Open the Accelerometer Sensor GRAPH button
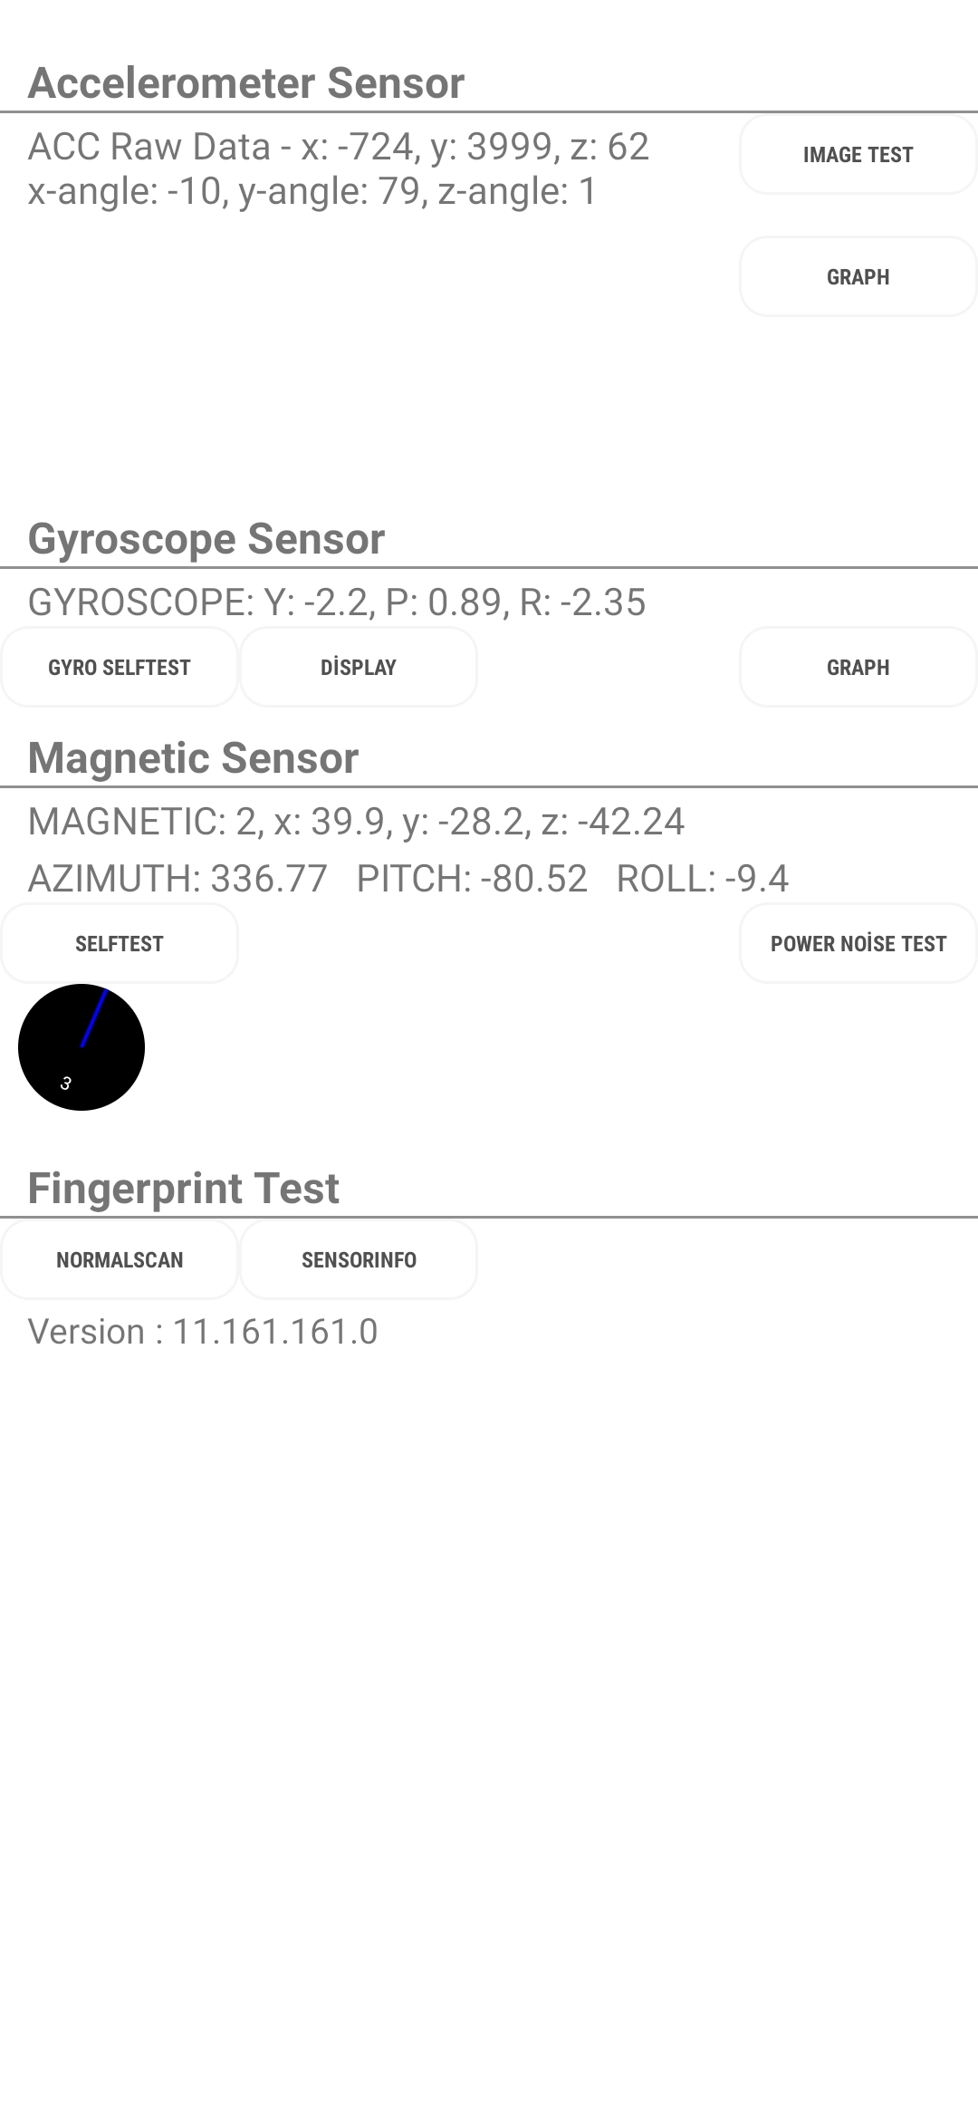 858,276
